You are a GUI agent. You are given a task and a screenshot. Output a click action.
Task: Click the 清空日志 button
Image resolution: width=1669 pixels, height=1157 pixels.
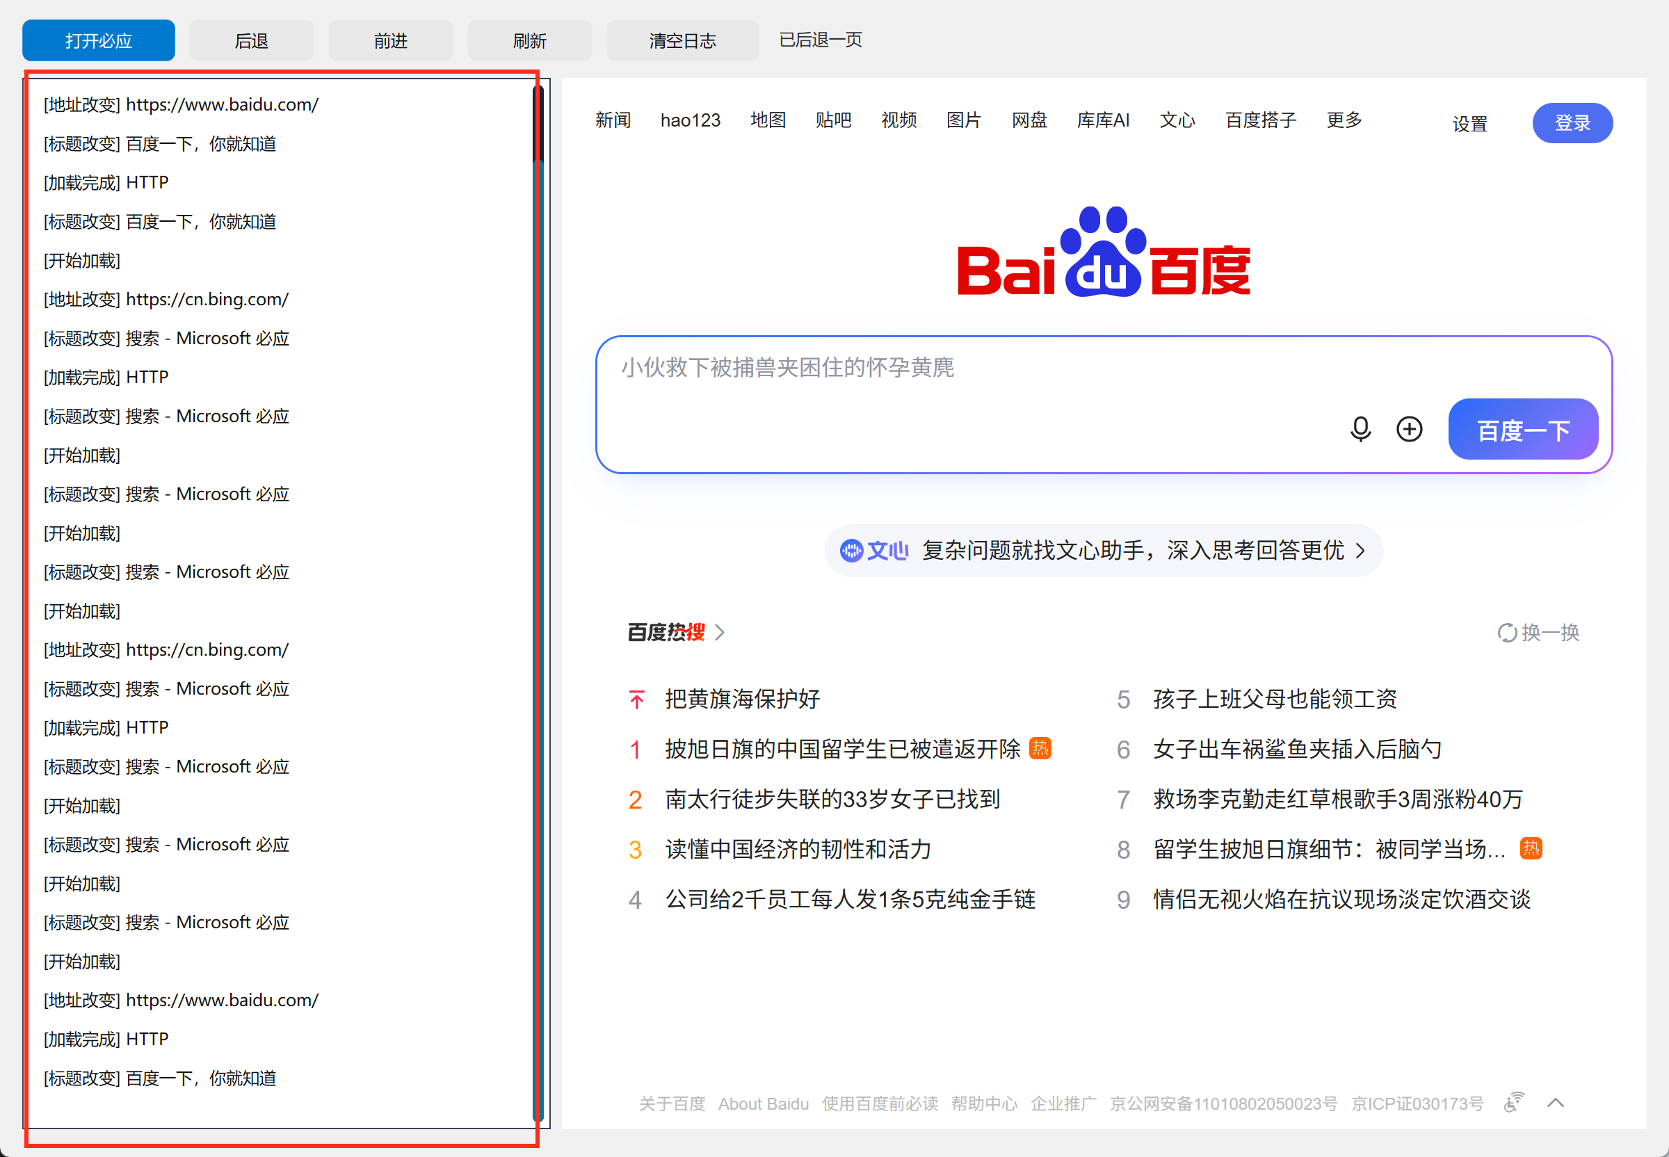682,40
